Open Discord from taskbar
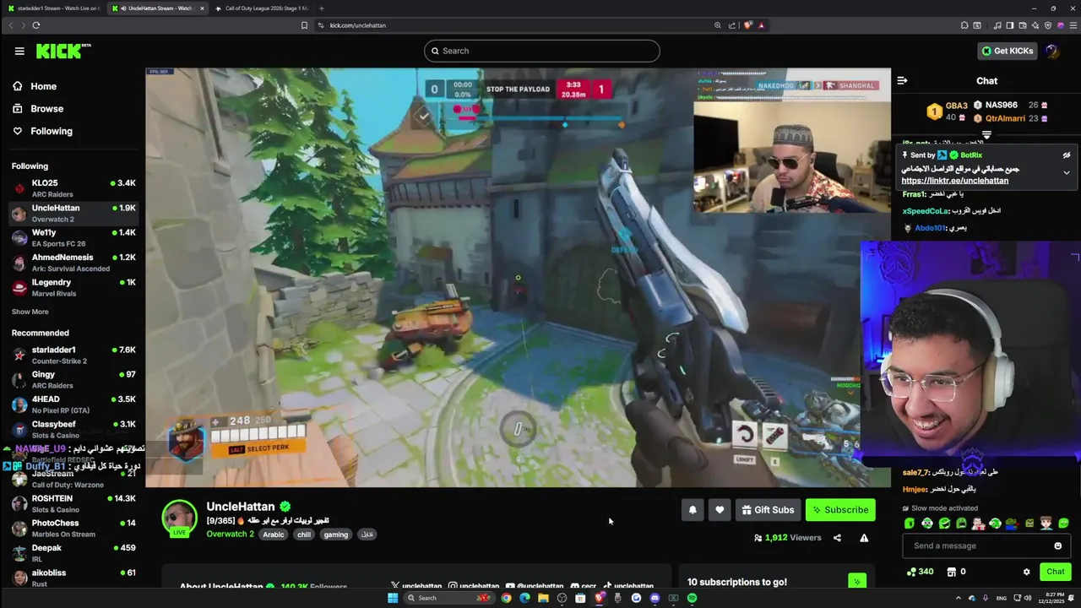This screenshot has height=608, width=1081. click(655, 598)
